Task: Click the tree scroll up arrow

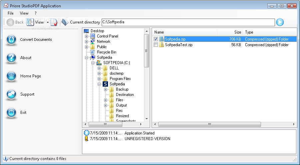Action: 147,31
